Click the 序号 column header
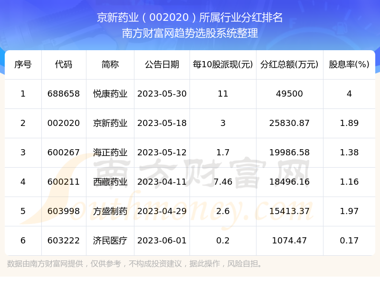This screenshot has width=380, height=287. (x=23, y=64)
